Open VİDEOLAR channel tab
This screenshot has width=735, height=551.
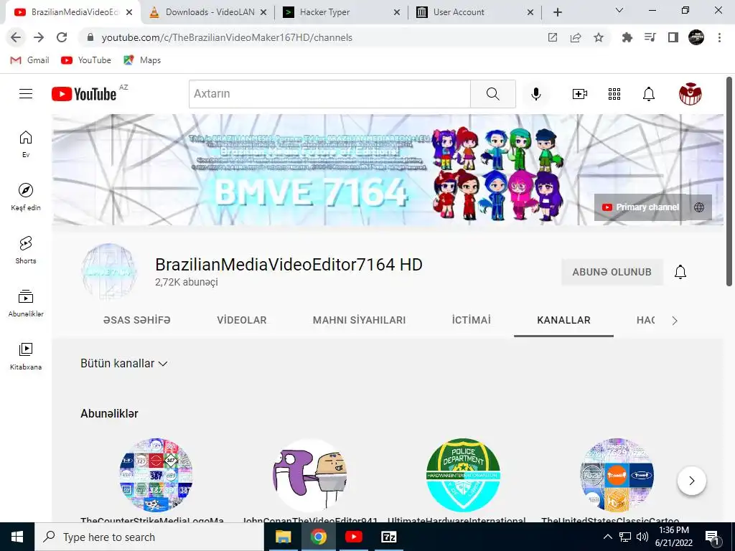(241, 320)
